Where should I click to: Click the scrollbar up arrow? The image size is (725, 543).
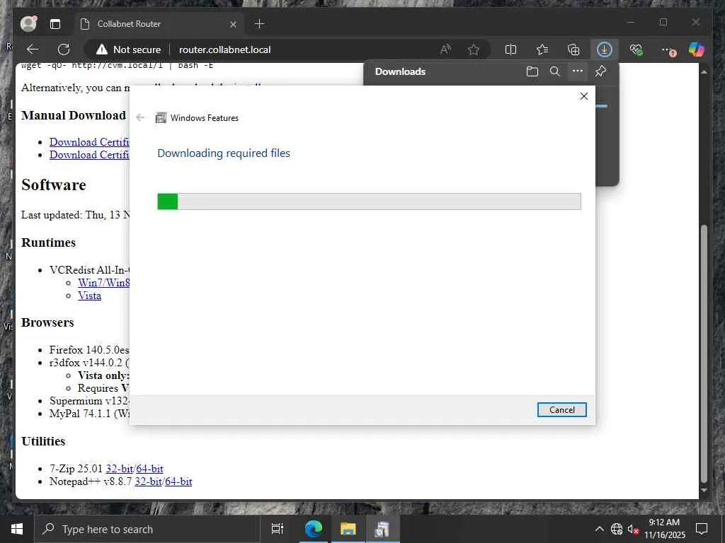pos(704,72)
